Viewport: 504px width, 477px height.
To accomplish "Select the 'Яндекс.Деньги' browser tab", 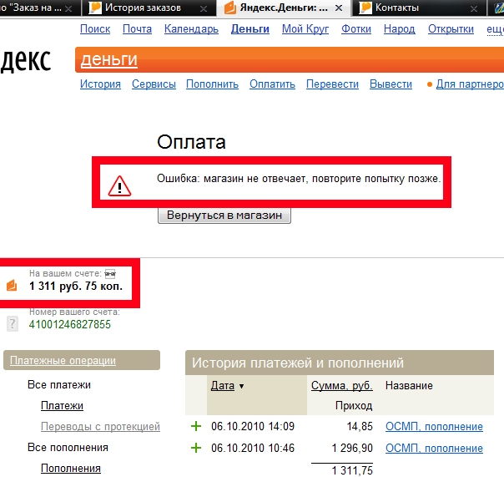I will point(284,8).
